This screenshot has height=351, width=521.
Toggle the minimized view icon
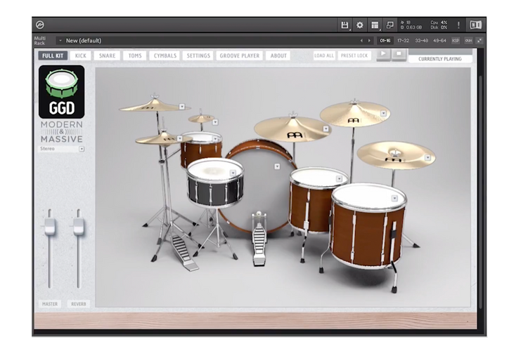[390, 25]
